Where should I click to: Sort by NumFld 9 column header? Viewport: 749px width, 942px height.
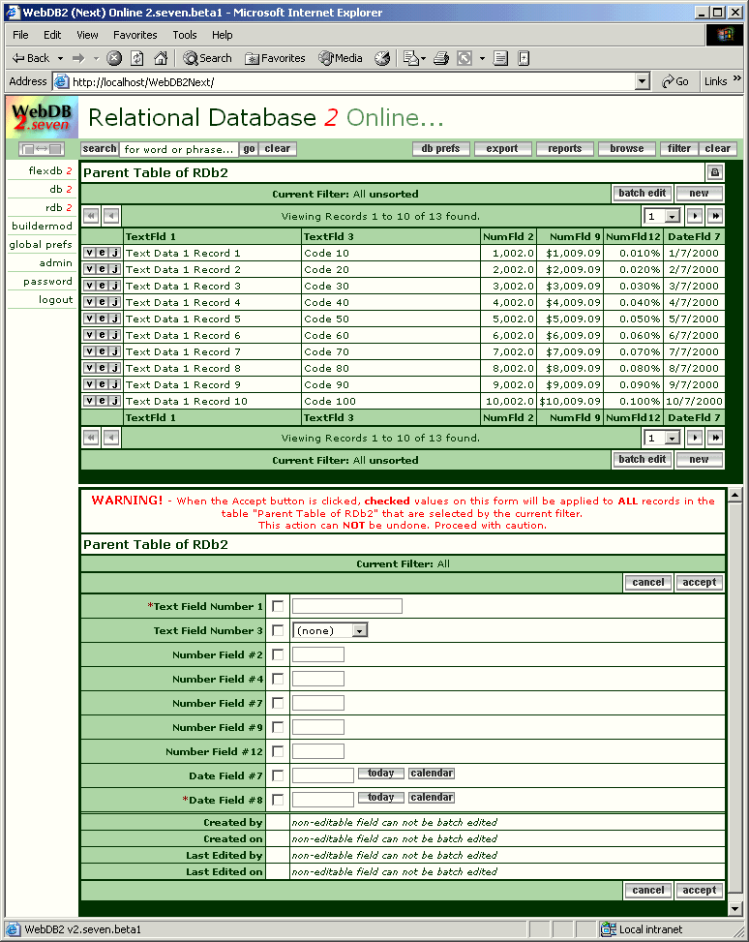tap(575, 236)
